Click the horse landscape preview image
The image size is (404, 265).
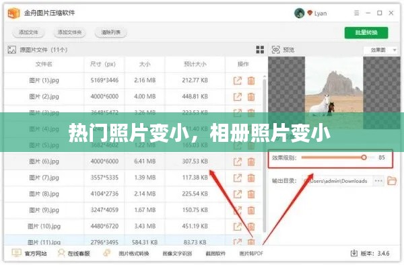(x=334, y=85)
